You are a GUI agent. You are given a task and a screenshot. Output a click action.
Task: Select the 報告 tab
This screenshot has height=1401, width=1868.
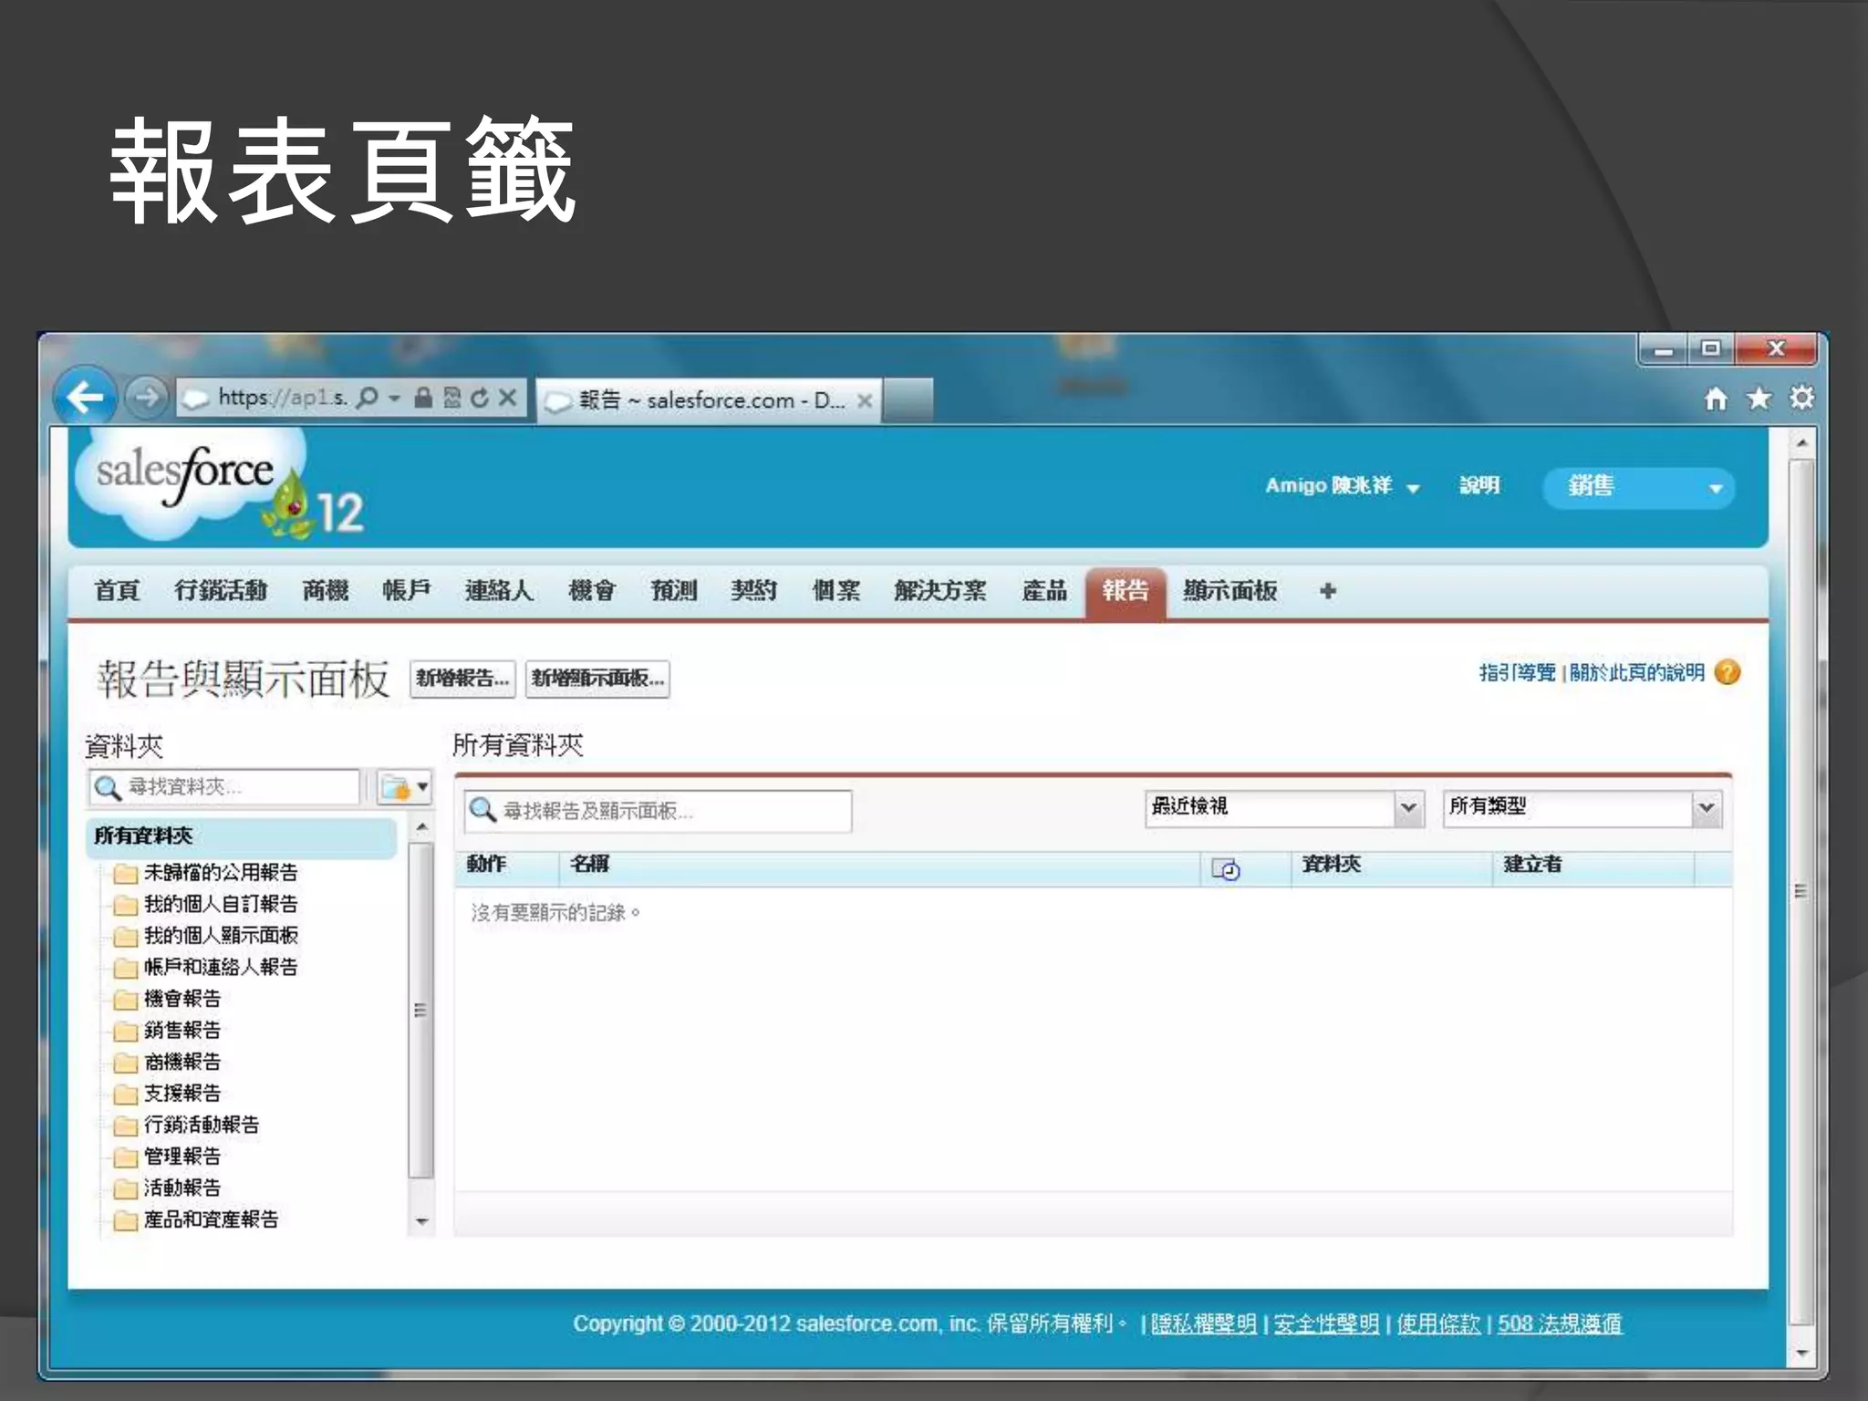pos(1126,592)
